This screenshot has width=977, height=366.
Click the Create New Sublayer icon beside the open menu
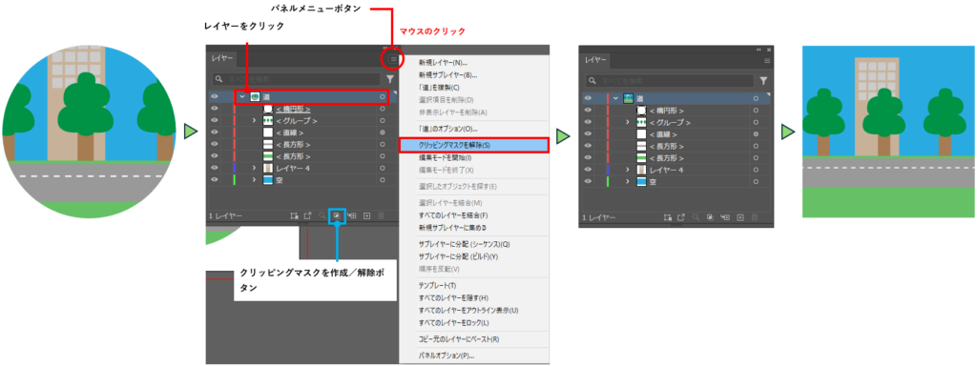(x=352, y=215)
